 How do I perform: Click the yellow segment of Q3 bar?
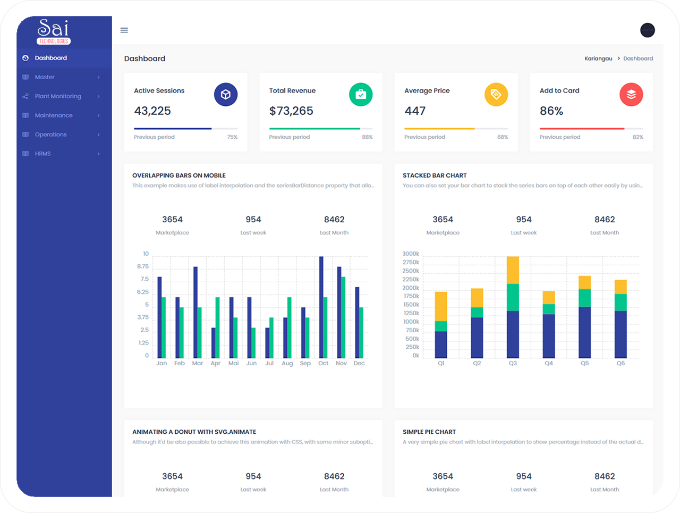point(513,270)
